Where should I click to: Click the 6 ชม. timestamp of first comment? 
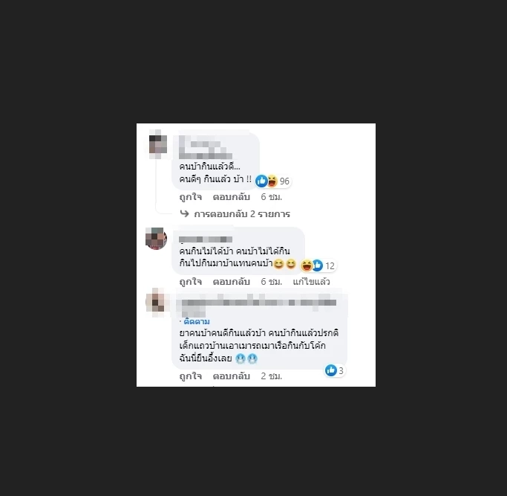(271, 197)
